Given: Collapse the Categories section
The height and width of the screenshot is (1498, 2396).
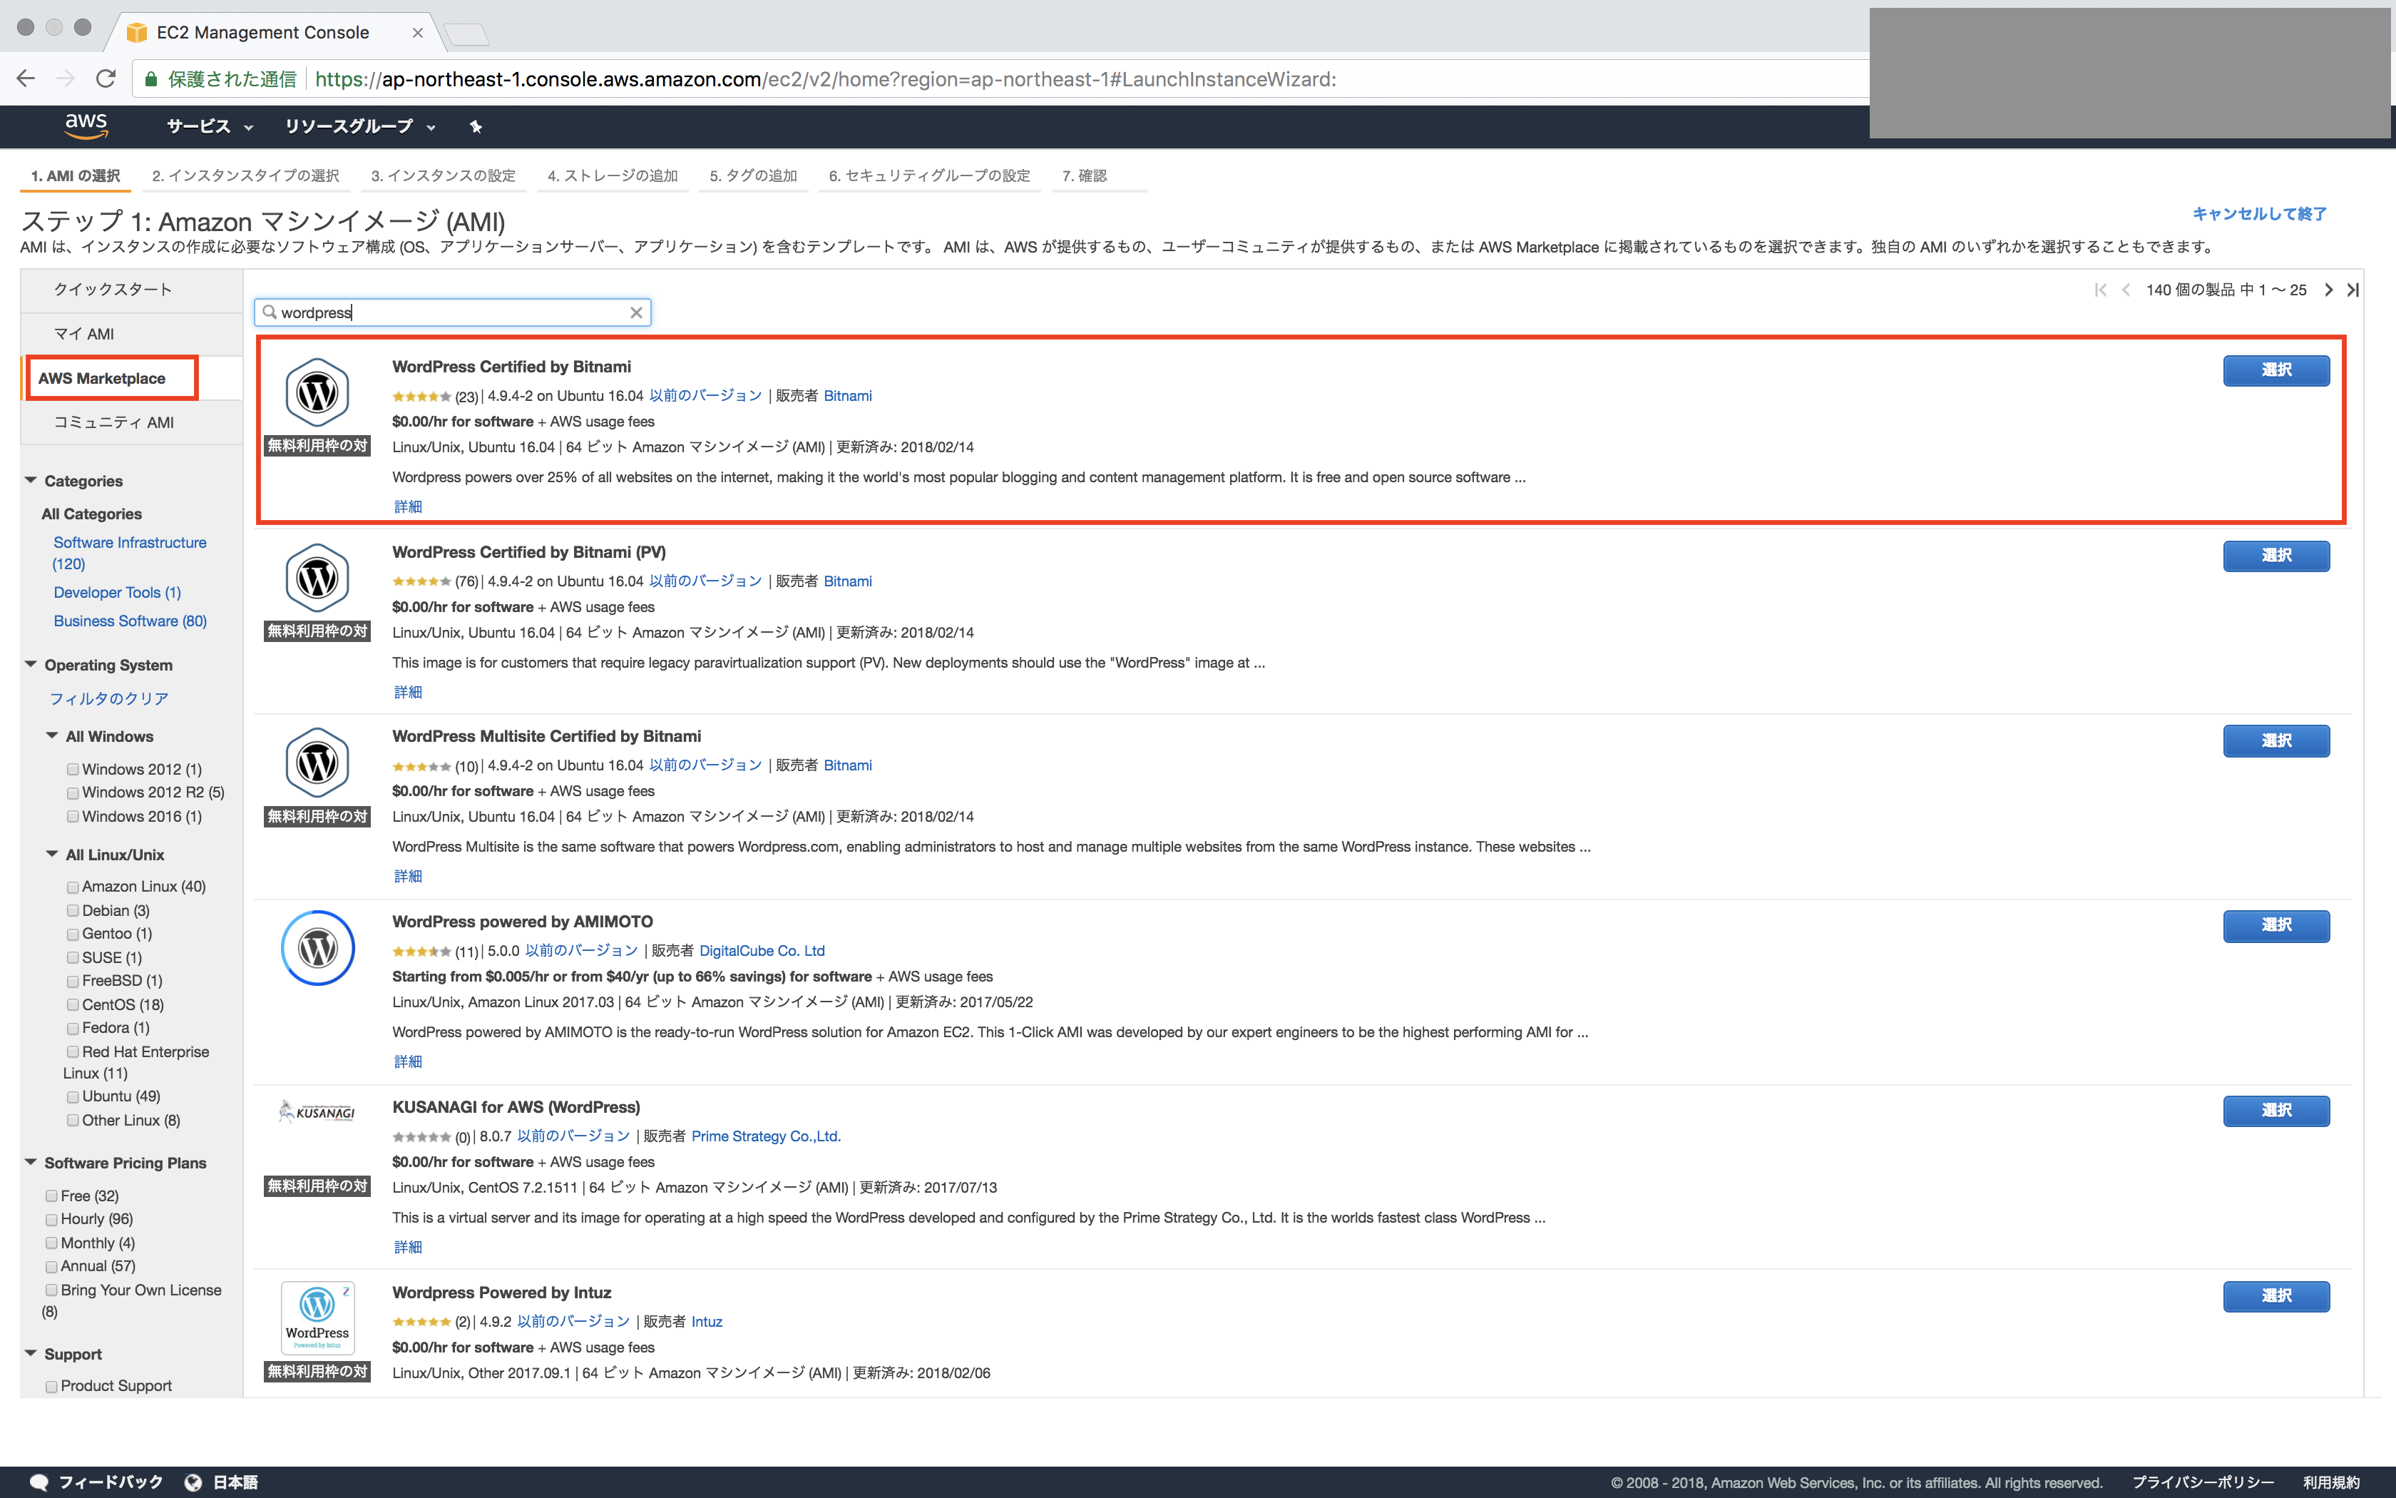Looking at the screenshot, I should [31, 481].
